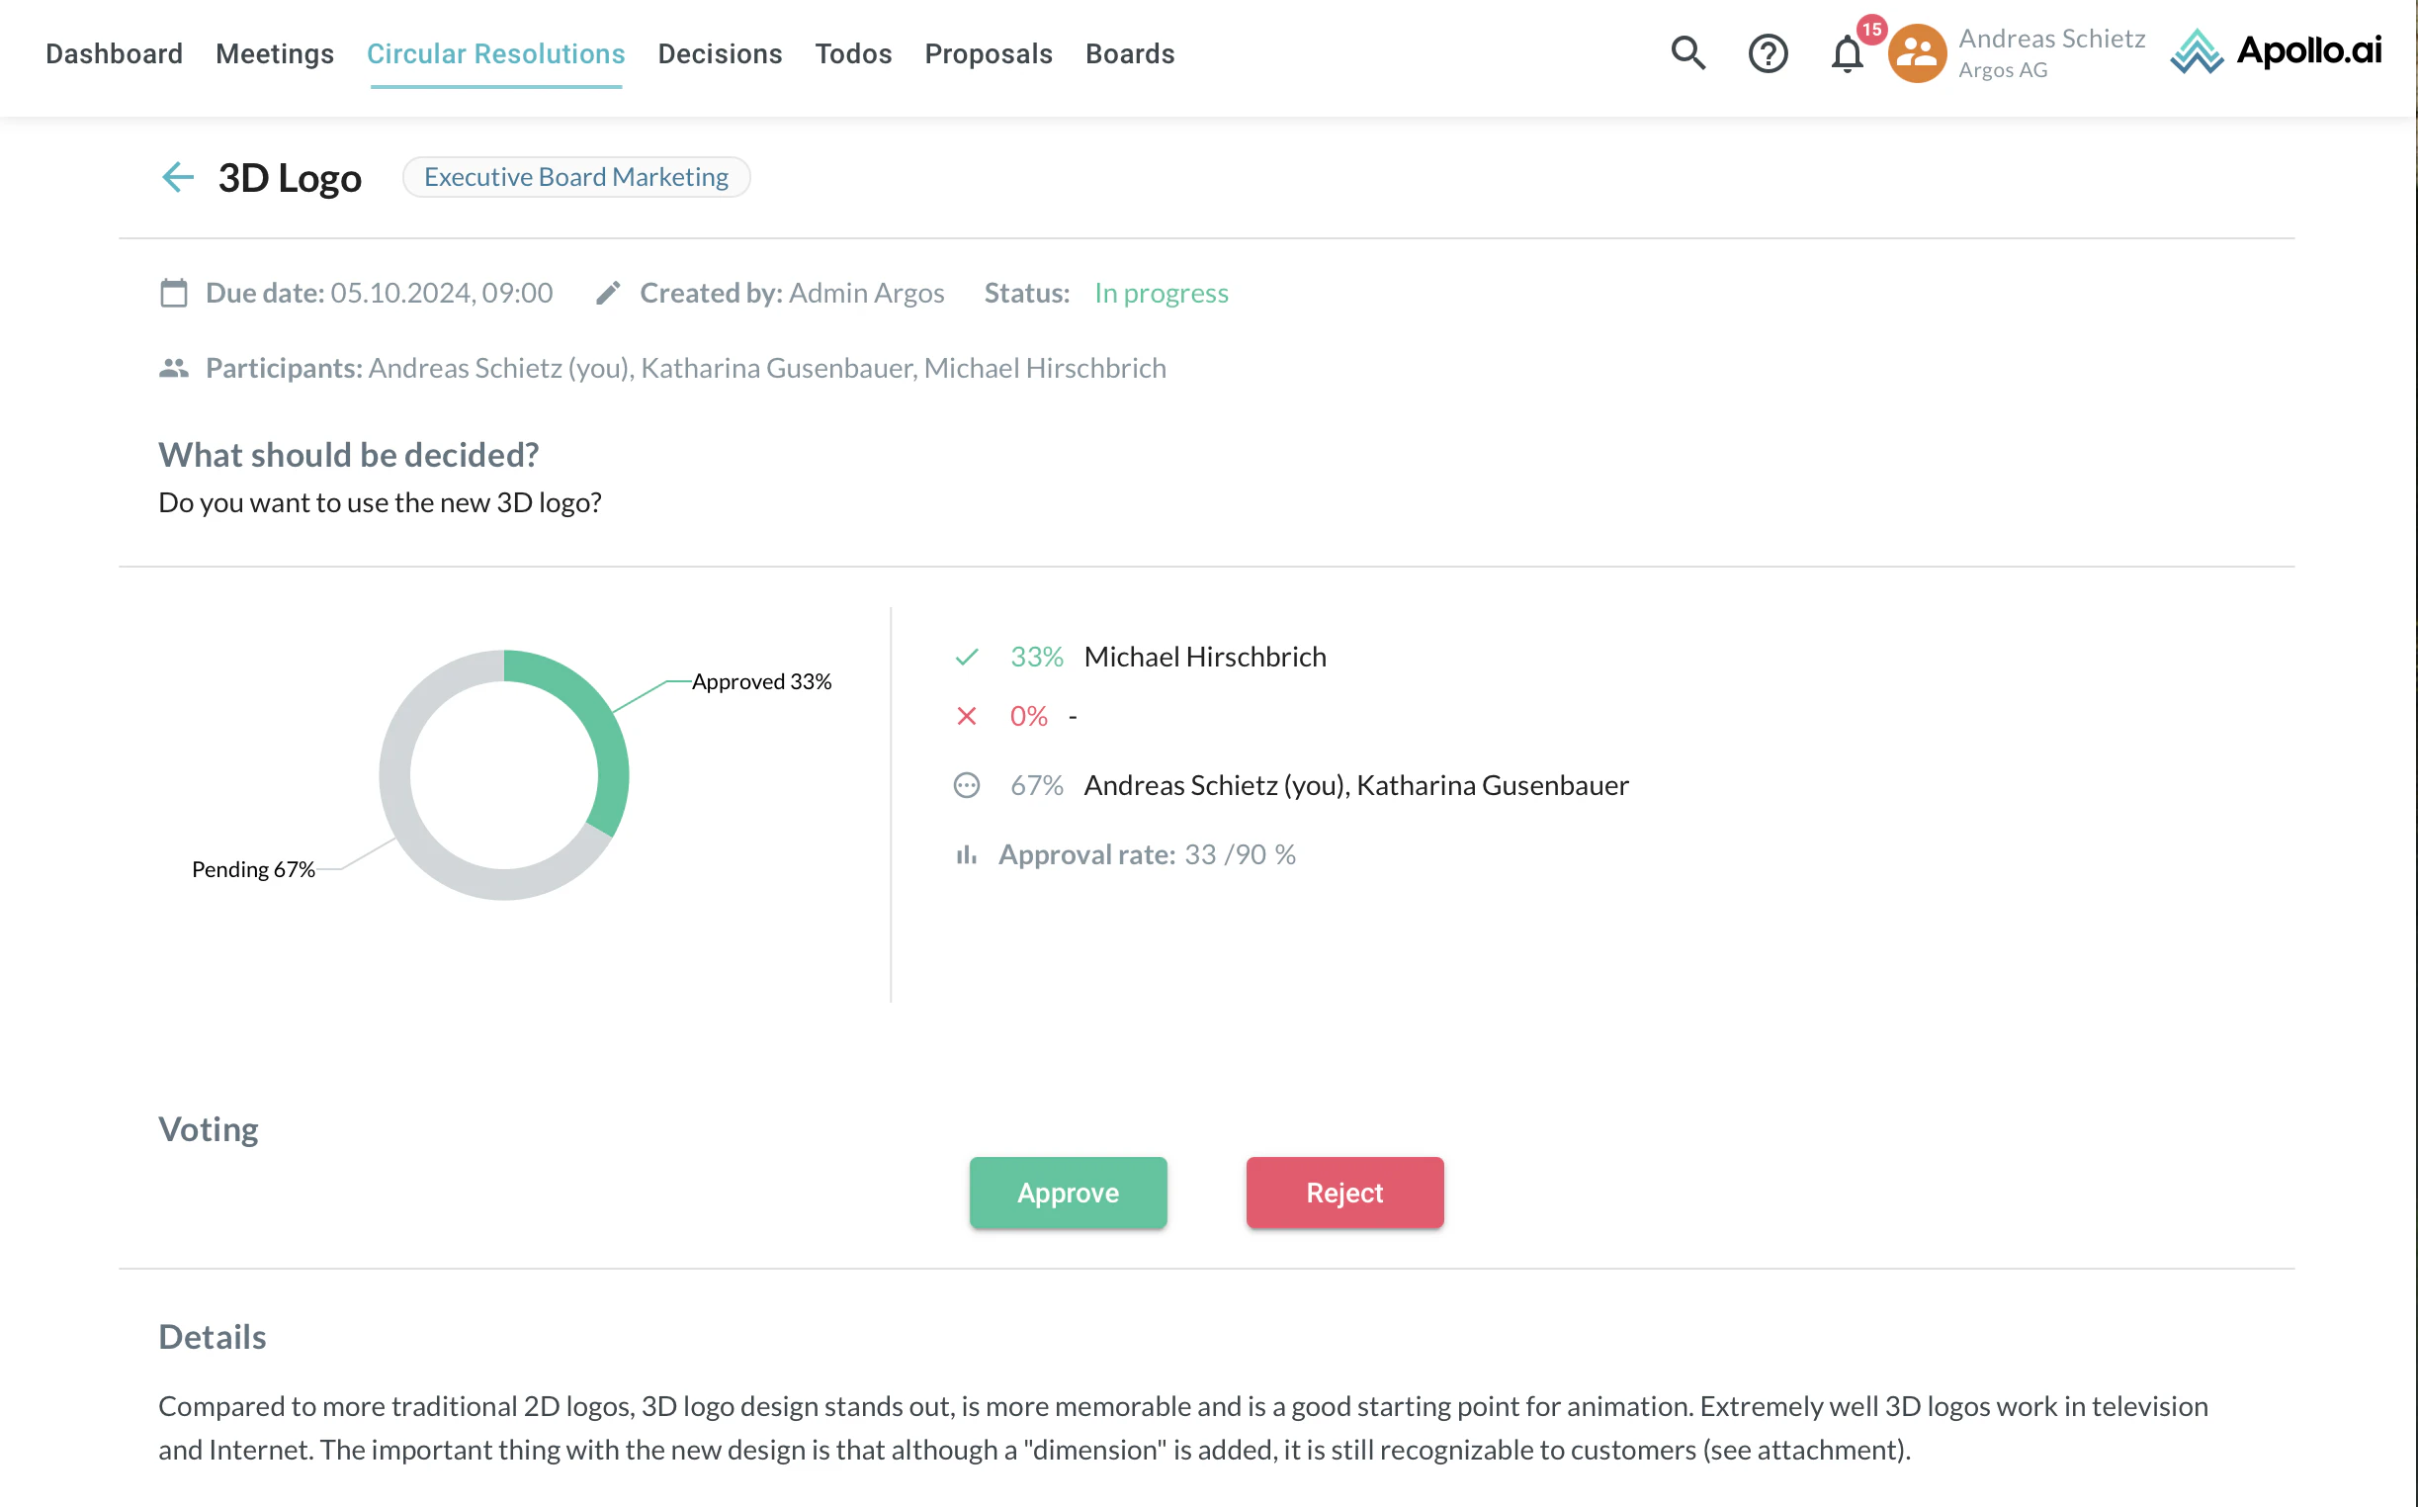Click the pending ellipsis icon next to 67%
The width and height of the screenshot is (2418, 1507).
tap(965, 784)
